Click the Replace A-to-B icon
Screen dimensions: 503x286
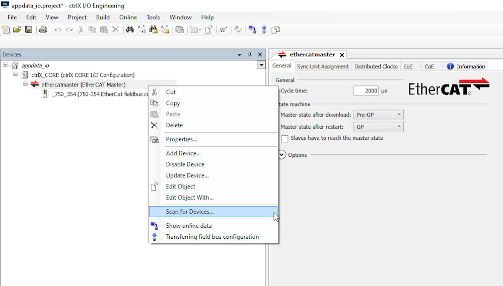click(x=141, y=30)
